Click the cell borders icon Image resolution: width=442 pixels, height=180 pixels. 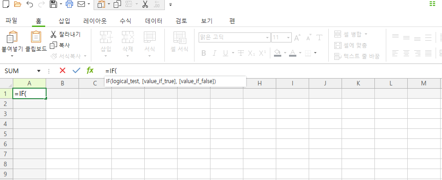click(x=308, y=53)
